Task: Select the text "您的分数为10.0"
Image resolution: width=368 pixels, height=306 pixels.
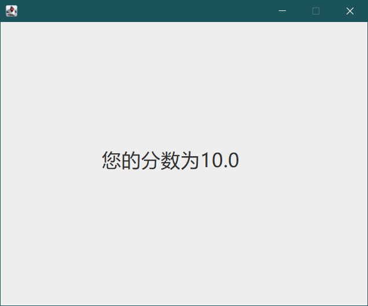Action: (170, 160)
